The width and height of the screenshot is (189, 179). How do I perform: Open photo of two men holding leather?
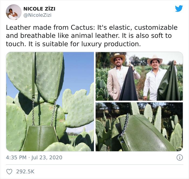tap(139, 76)
